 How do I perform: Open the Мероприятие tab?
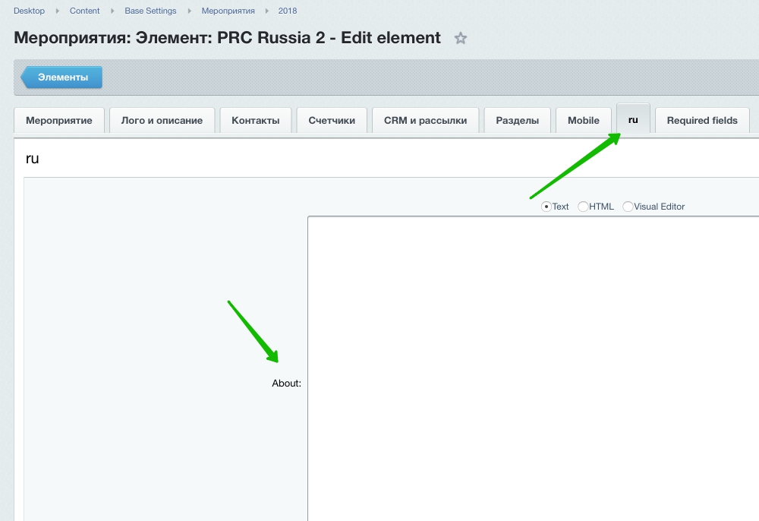click(59, 121)
